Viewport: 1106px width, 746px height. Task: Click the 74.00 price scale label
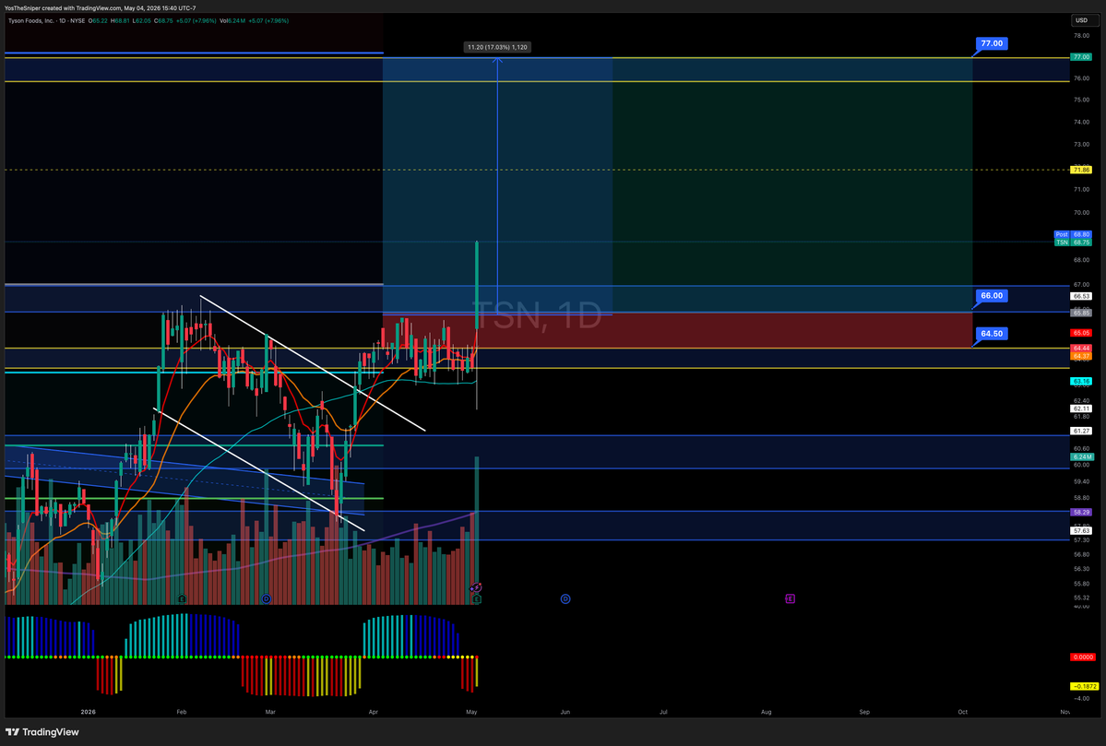coord(1080,122)
